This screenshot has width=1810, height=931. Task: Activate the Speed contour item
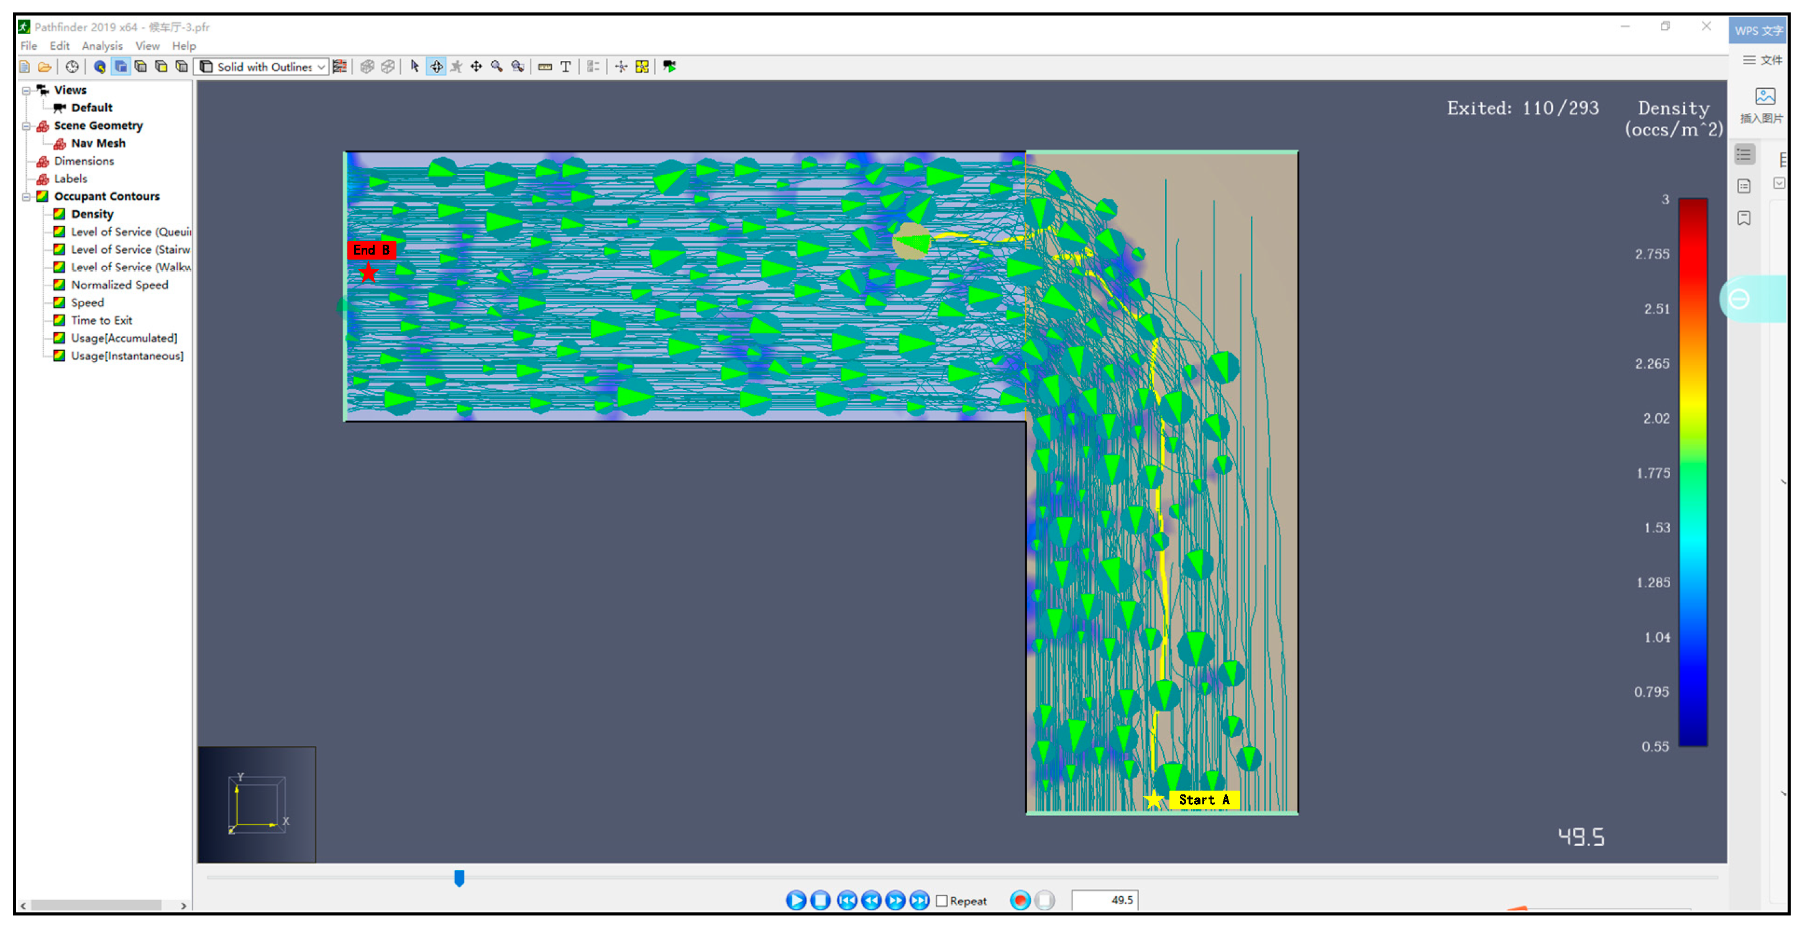coord(87,302)
